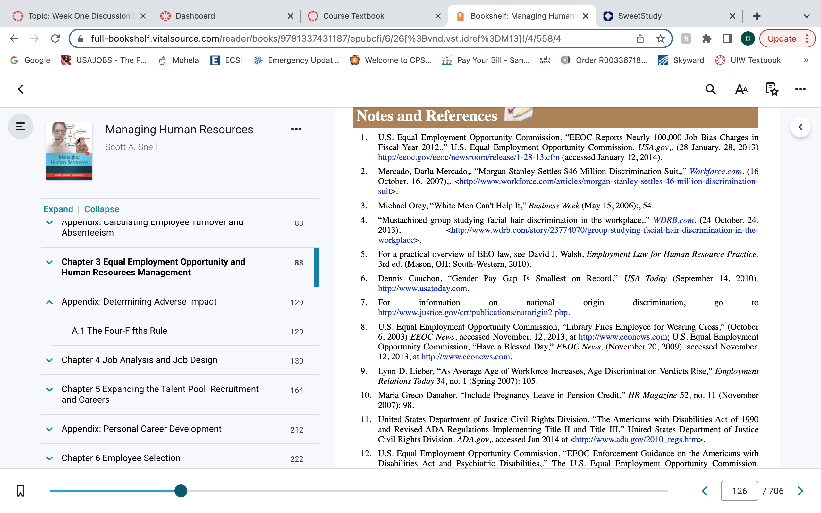The width and height of the screenshot is (821, 513).
Task: Click Chrome's share page icon in address bar
Action: 640,39
